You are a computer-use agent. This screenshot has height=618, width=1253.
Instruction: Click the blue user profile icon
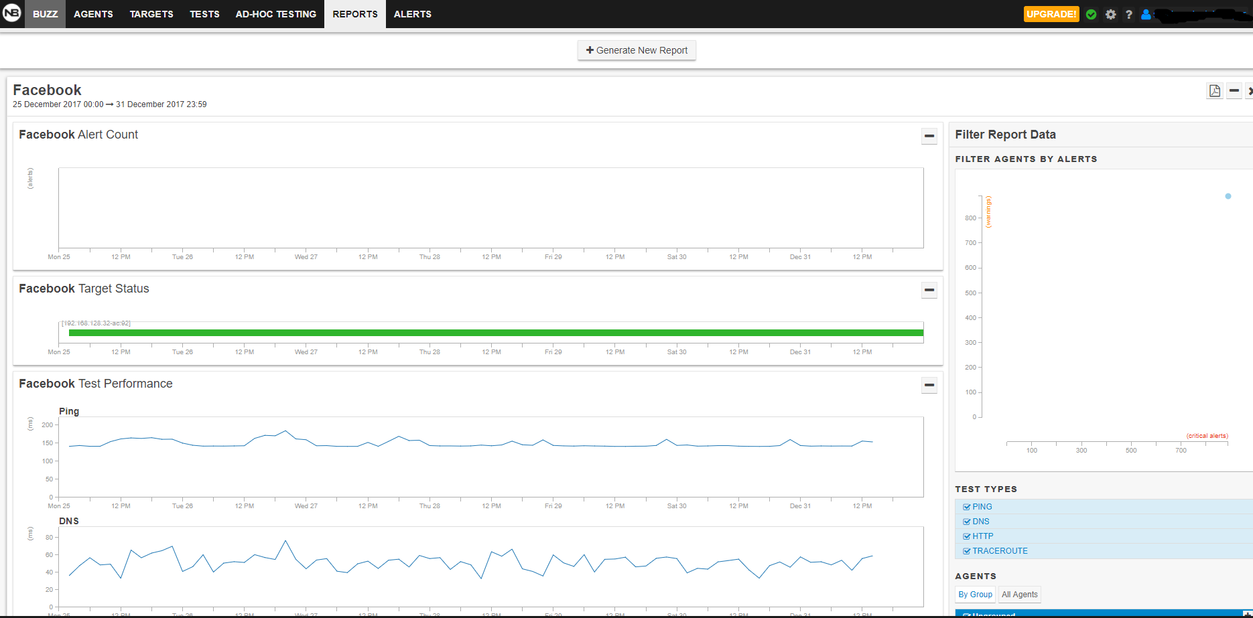1146,14
